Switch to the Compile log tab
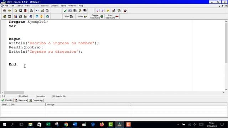The width and height of the screenshot is (228, 128). click(x=36, y=100)
